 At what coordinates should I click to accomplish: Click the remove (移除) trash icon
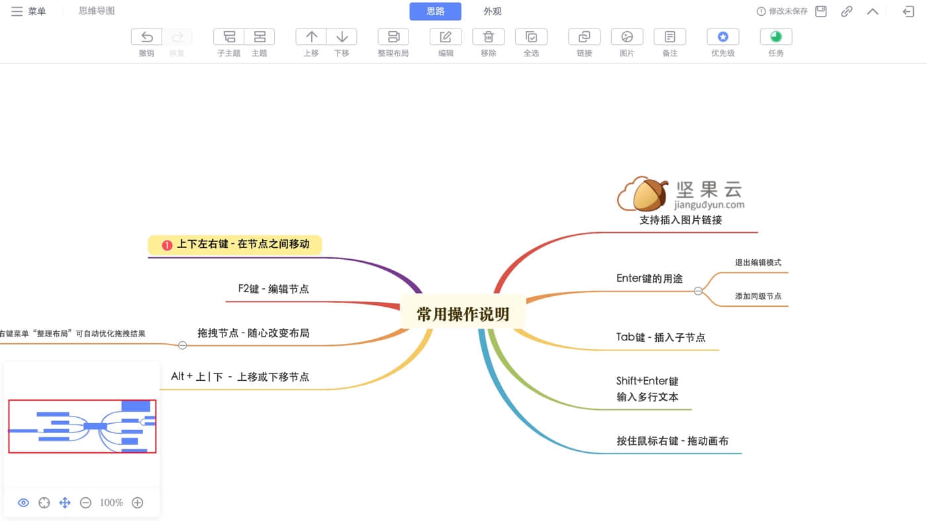(489, 37)
